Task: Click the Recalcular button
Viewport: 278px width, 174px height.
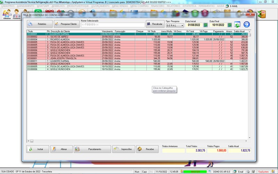Action: [155, 24]
